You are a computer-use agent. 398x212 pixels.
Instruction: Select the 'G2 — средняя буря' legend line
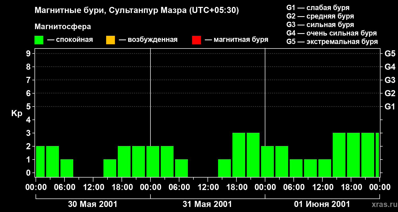click(x=320, y=16)
